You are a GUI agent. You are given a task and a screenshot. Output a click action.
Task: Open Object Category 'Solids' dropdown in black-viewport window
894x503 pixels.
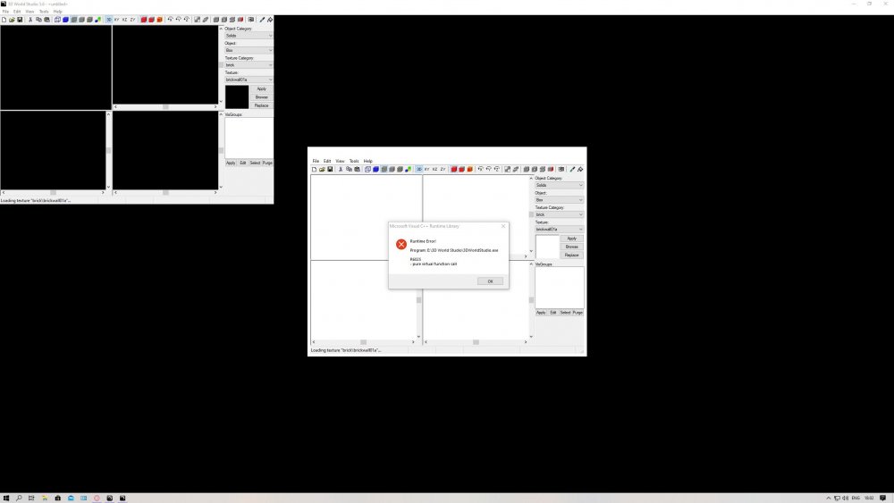click(x=249, y=36)
